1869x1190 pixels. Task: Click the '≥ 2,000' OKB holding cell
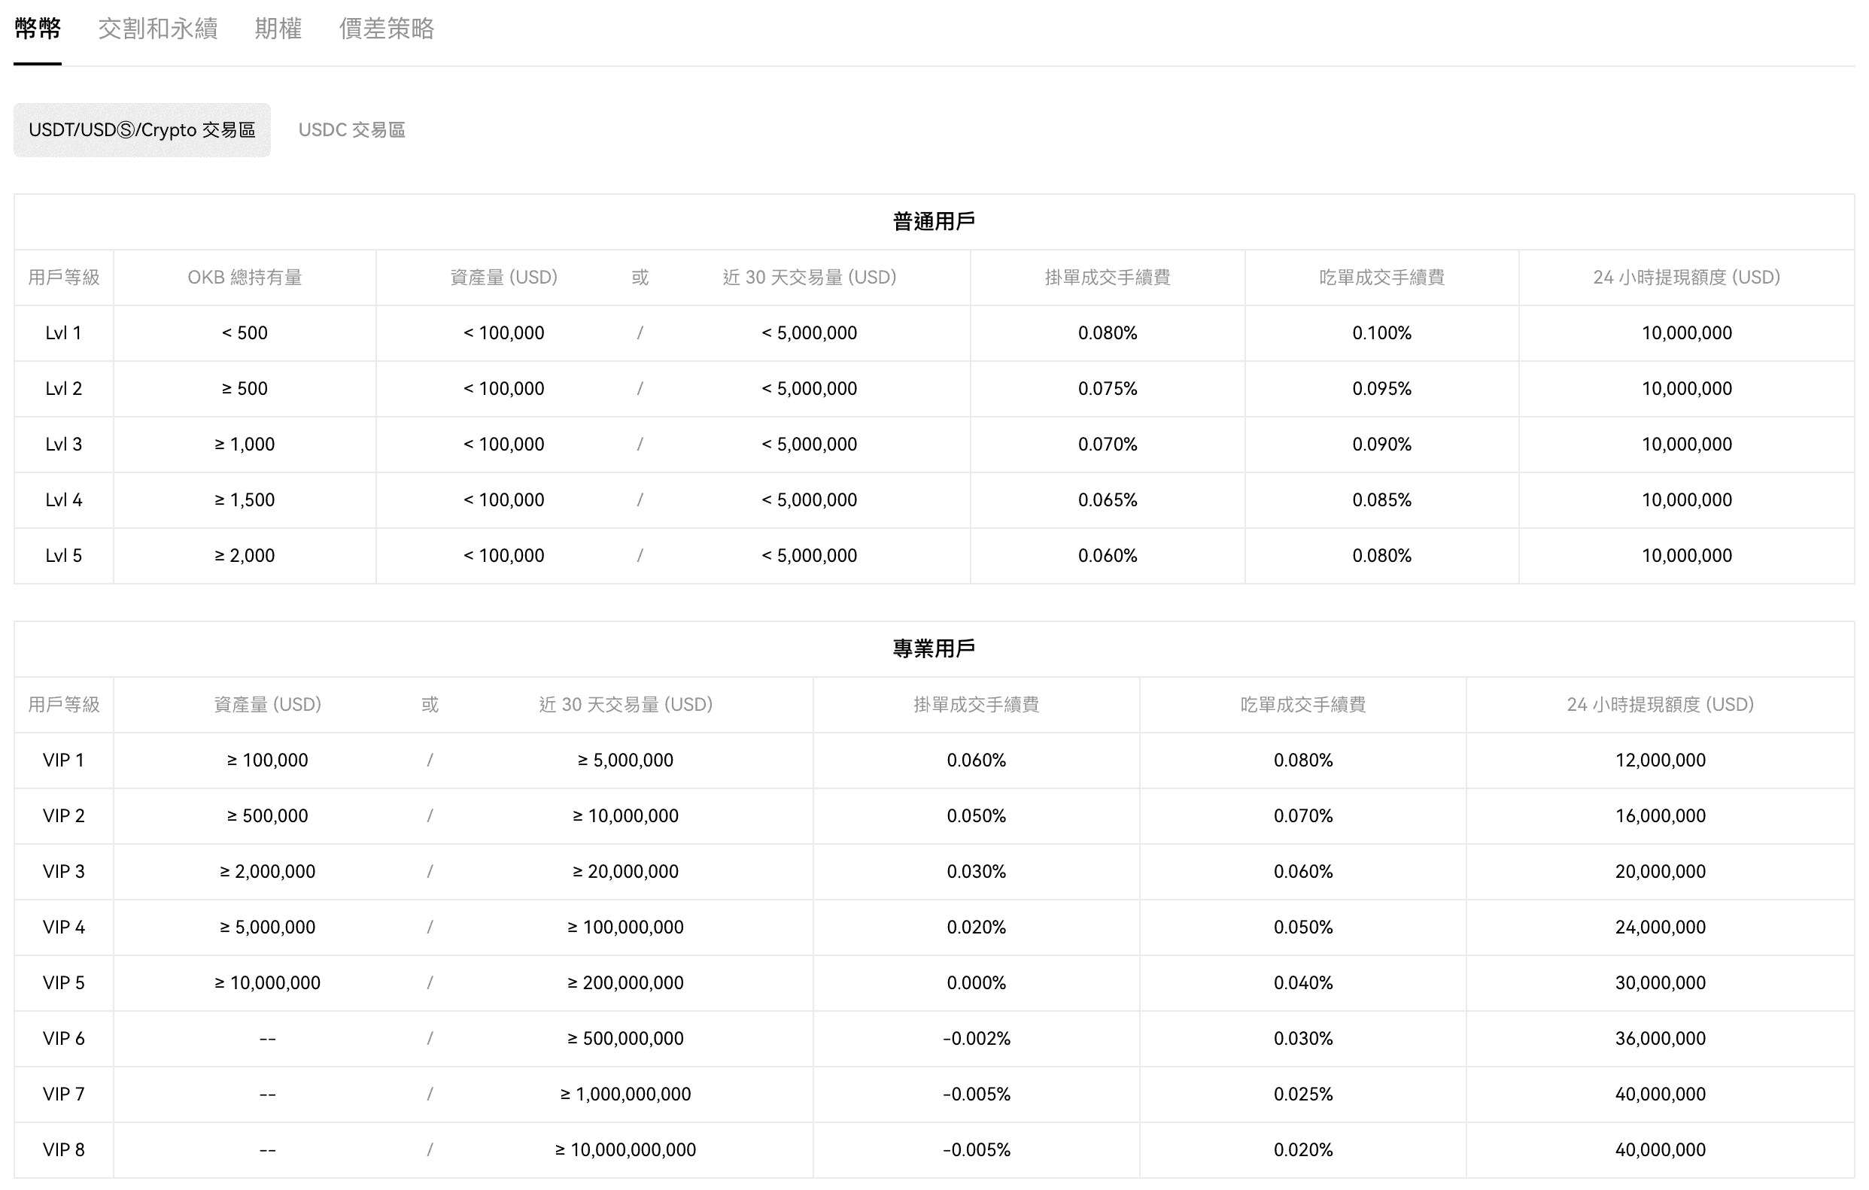click(x=245, y=555)
